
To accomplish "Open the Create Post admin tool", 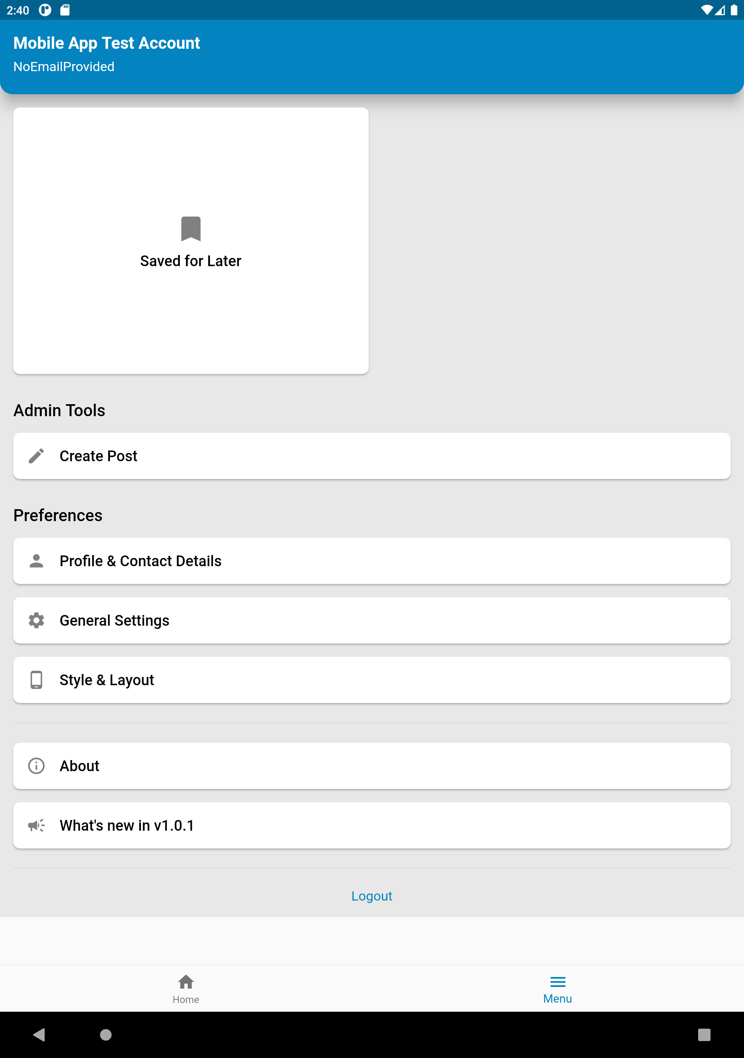I will [372, 456].
